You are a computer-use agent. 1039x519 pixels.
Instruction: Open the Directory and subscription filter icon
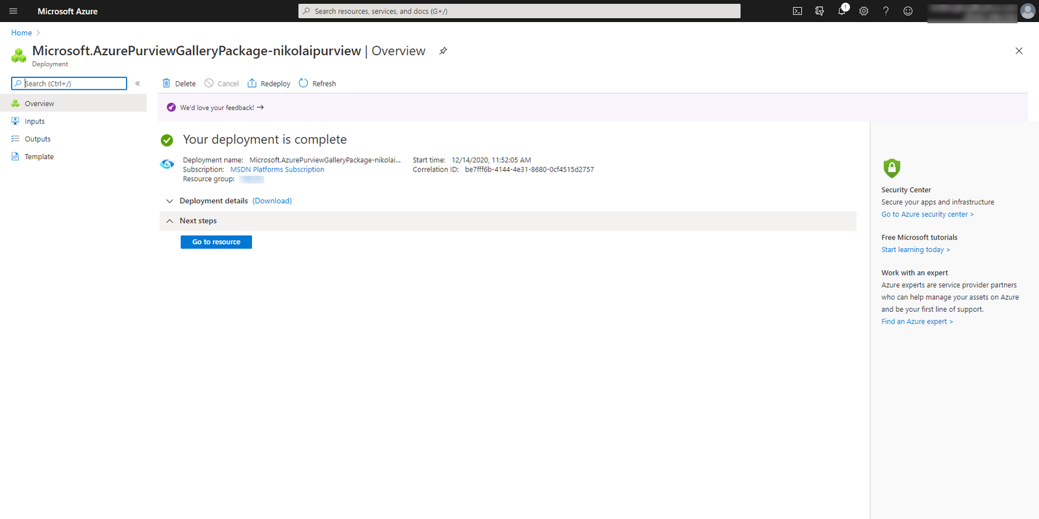tap(820, 11)
